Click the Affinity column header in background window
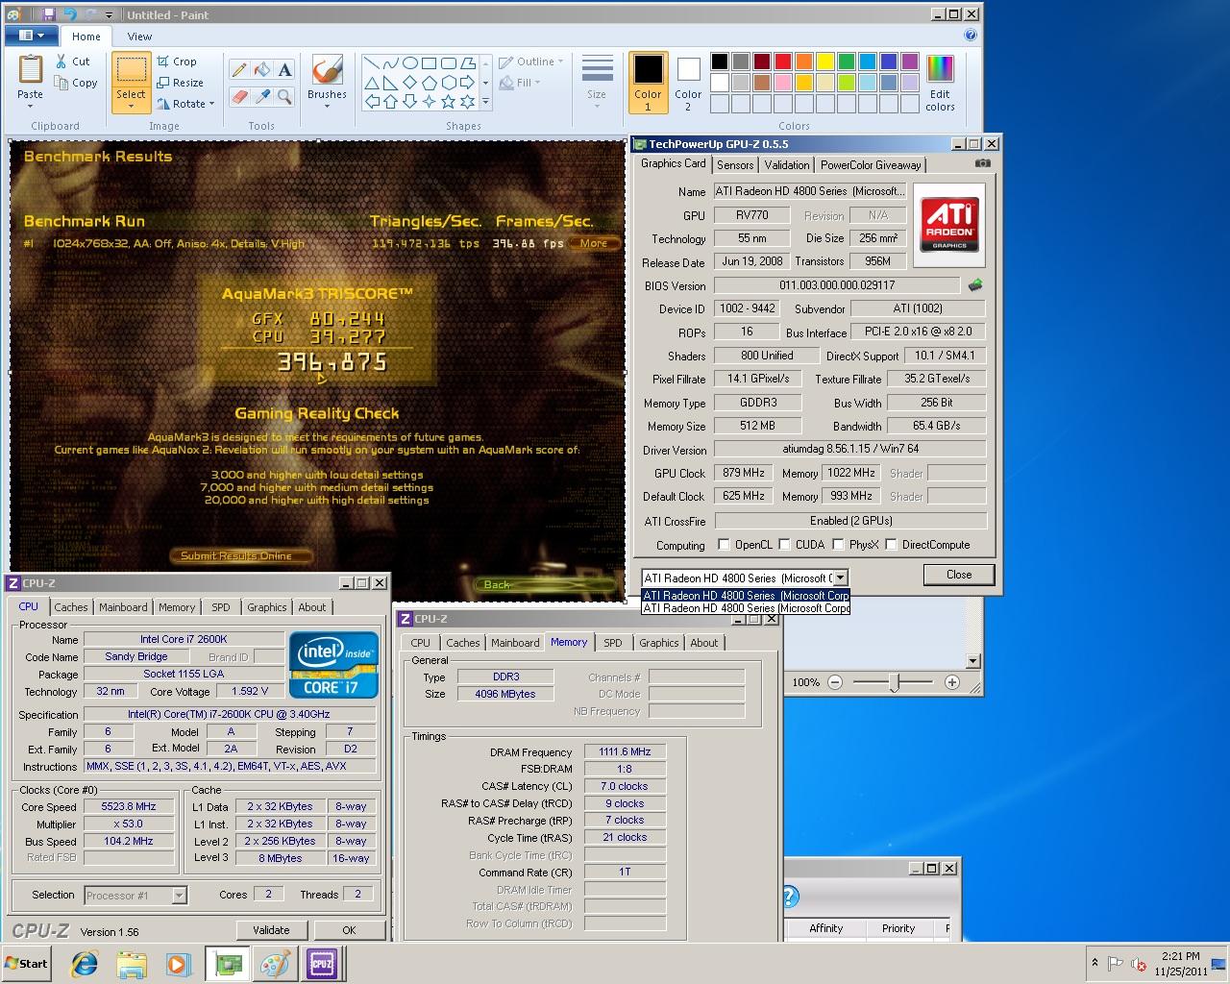 tap(825, 928)
